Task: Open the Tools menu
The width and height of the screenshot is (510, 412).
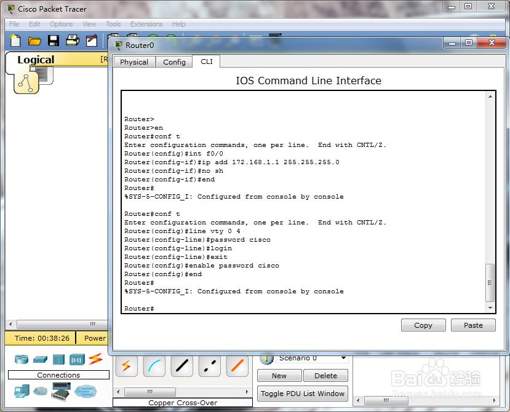Action: (x=113, y=24)
